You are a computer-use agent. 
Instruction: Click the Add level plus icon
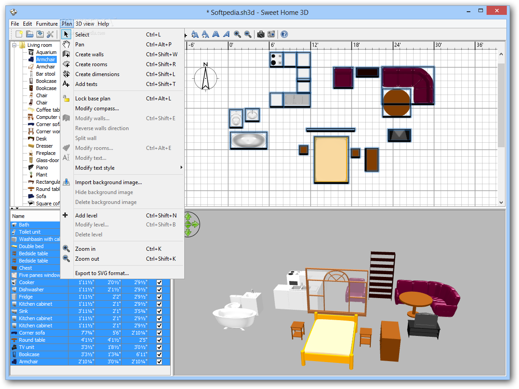[65, 215]
